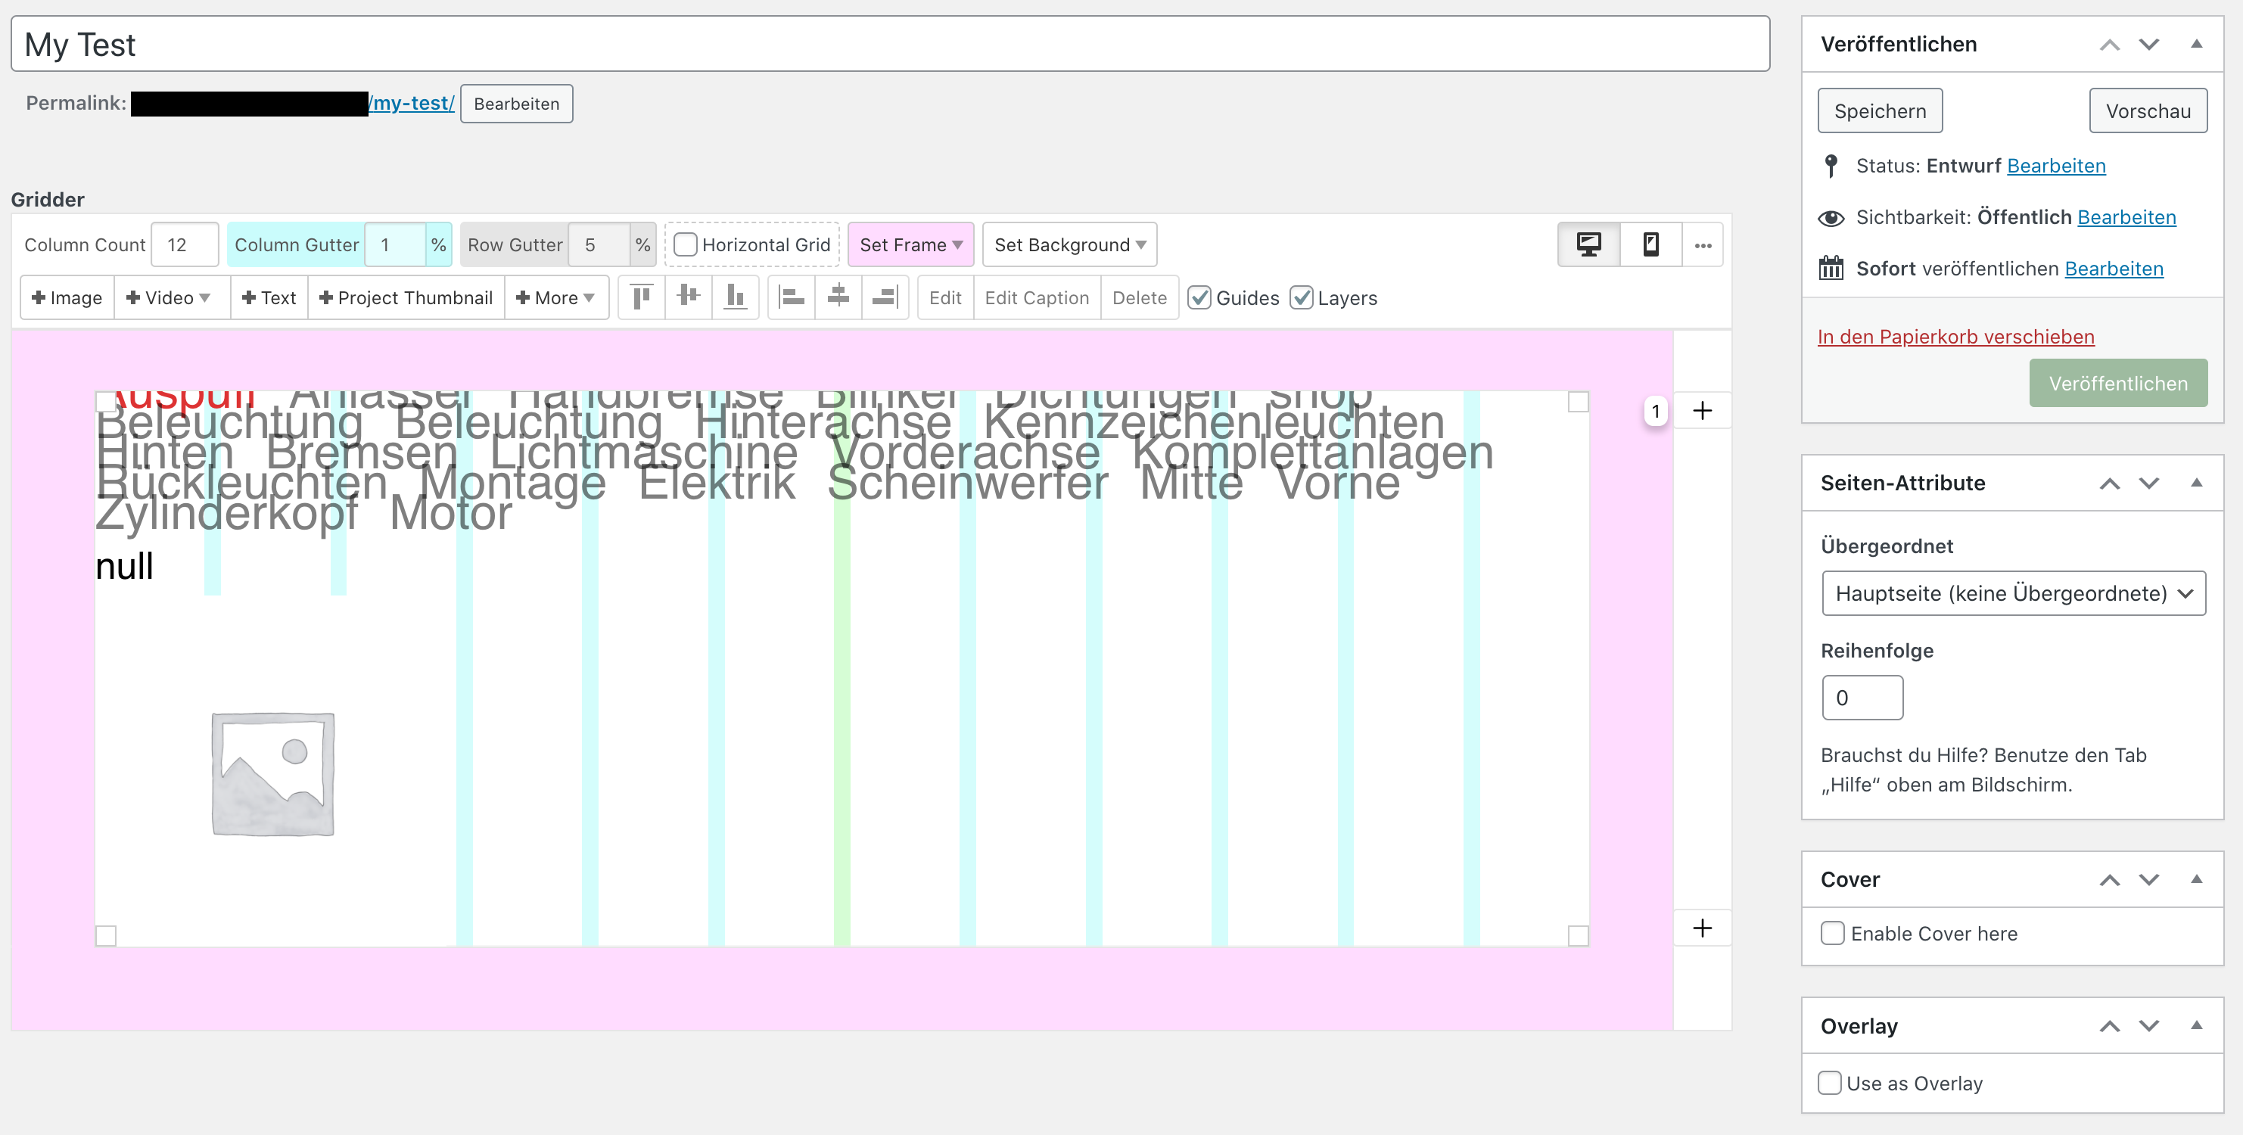Open the Set Background dropdown

(x=1069, y=244)
